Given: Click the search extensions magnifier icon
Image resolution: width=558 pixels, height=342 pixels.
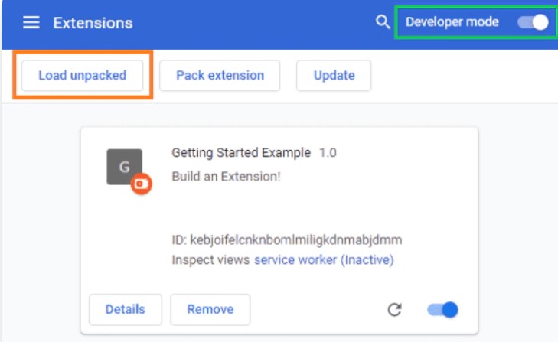Looking at the screenshot, I should [x=383, y=21].
